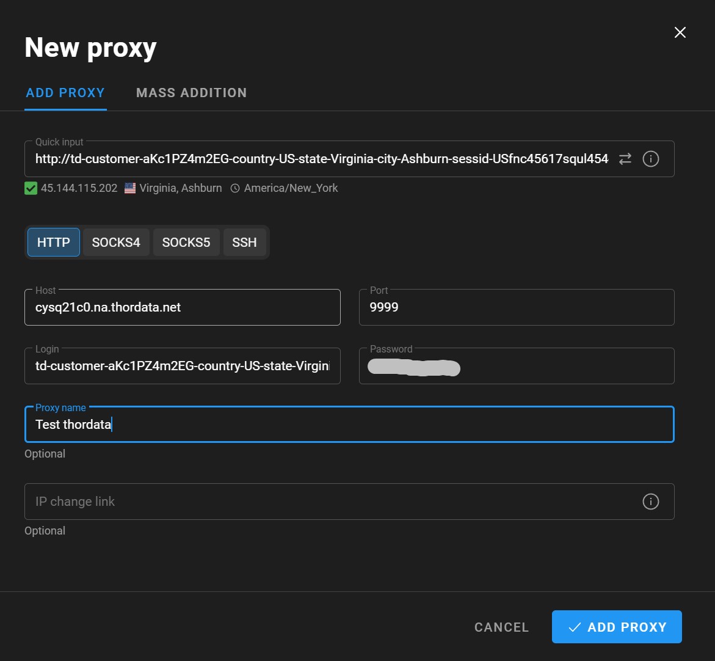Click the swap arrows icon in Quick input
The image size is (715, 661).
point(625,159)
